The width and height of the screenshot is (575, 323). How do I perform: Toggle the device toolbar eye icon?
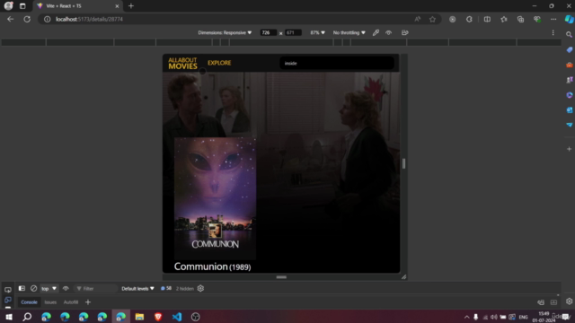tap(389, 32)
